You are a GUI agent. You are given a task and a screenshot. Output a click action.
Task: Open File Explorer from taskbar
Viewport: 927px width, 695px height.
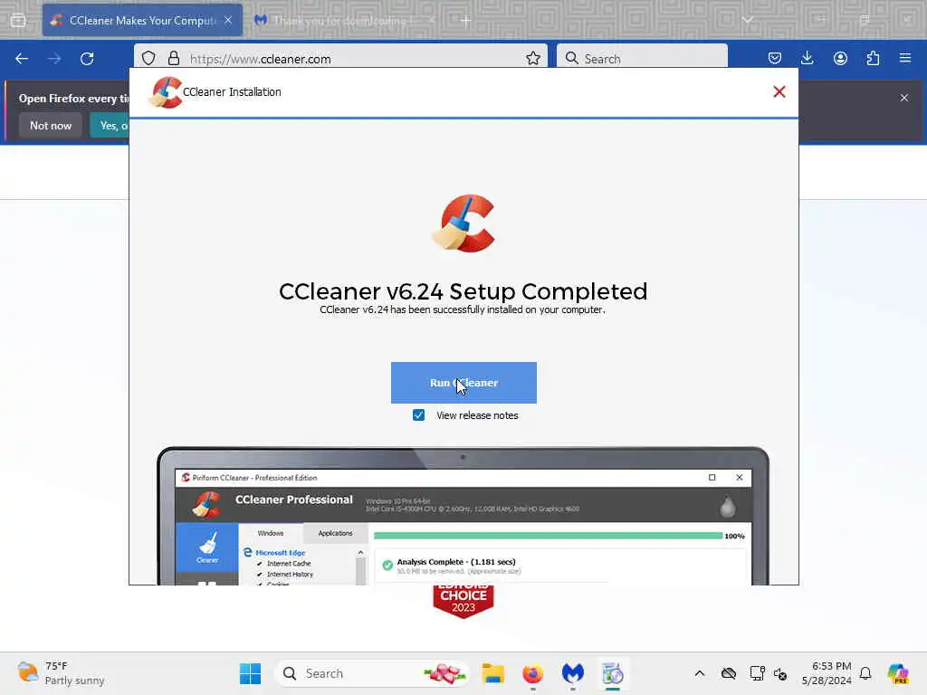[493, 673]
